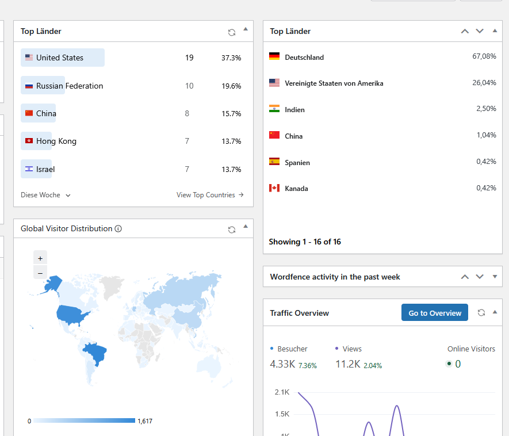This screenshot has height=436, width=509.
Task: Click the Deutschland flag icon
Action: coord(274,56)
